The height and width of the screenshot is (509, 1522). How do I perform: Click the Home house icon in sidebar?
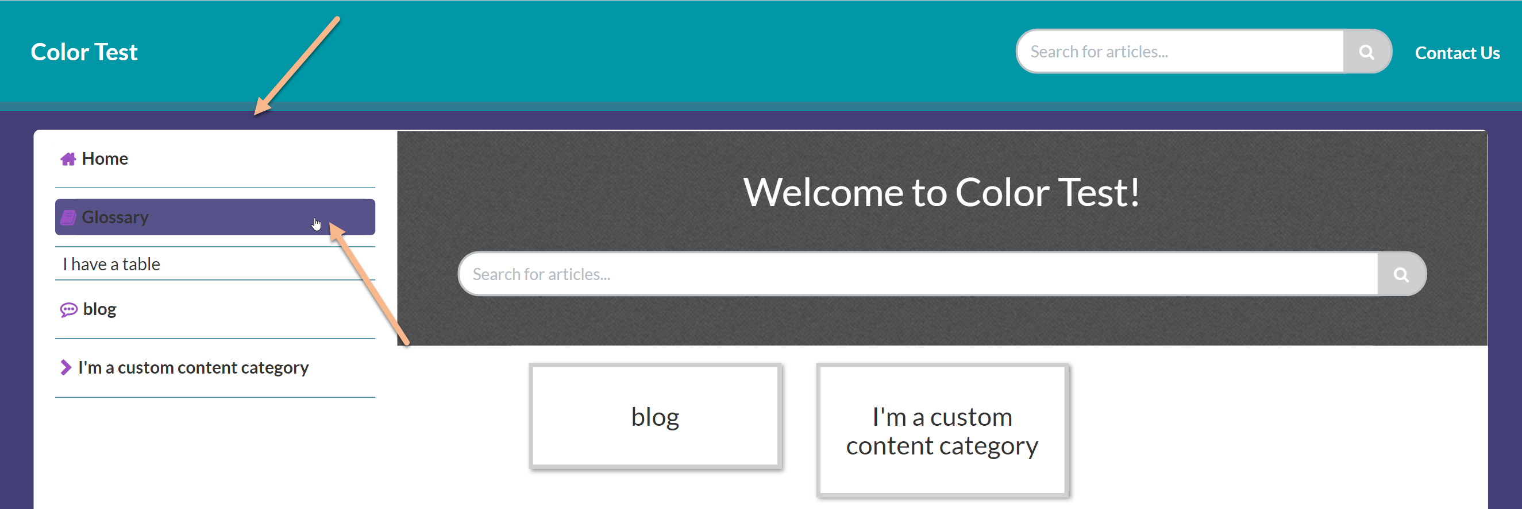tap(68, 160)
